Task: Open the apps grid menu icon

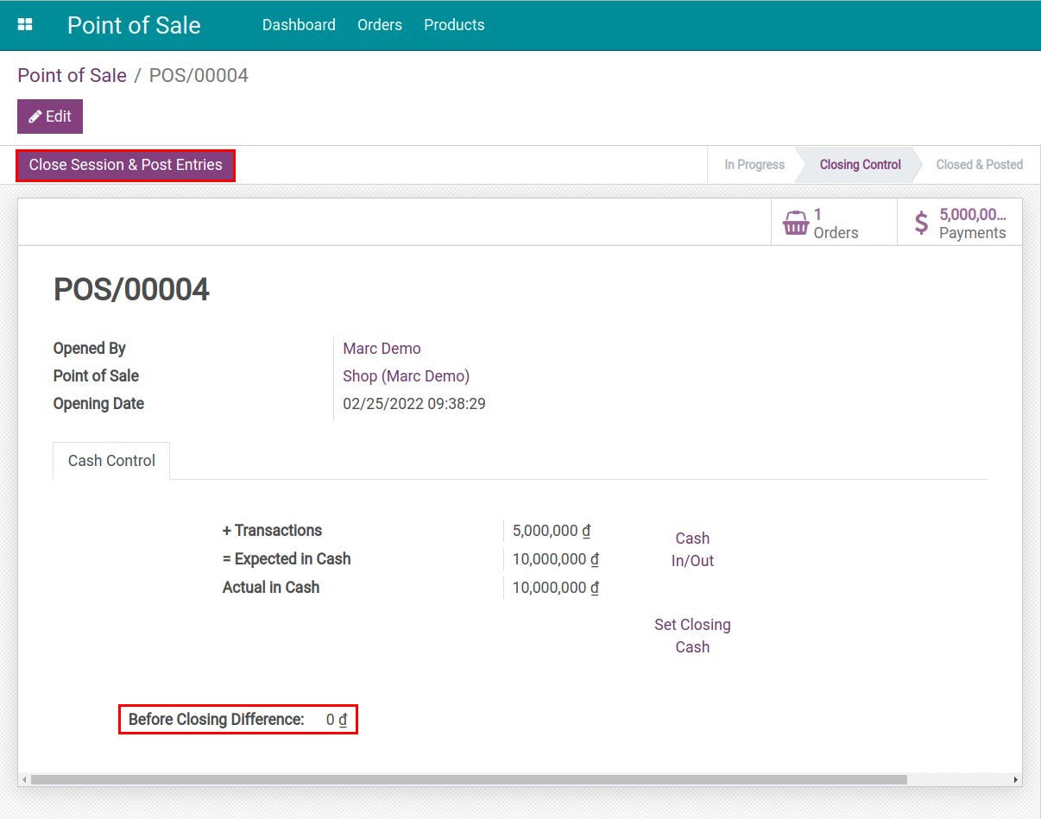Action: click(x=25, y=25)
